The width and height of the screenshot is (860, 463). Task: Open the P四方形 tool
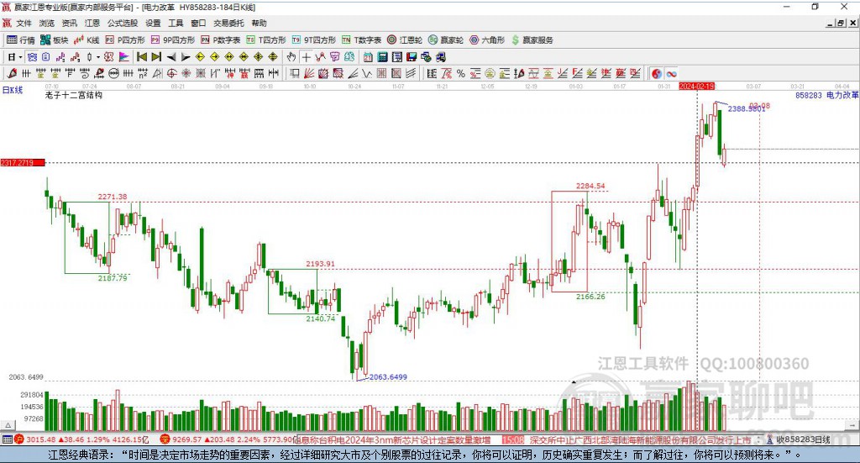click(125, 40)
